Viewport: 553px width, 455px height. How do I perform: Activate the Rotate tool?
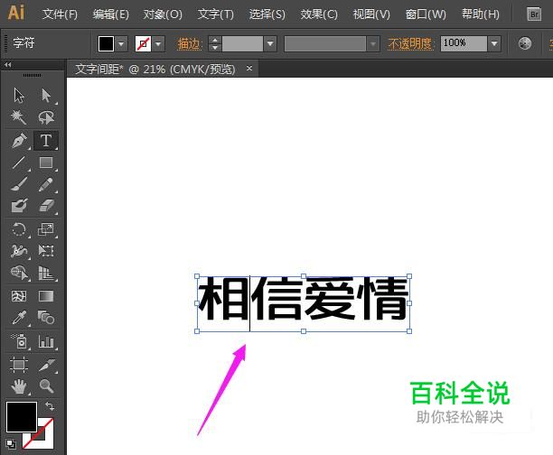tap(19, 229)
